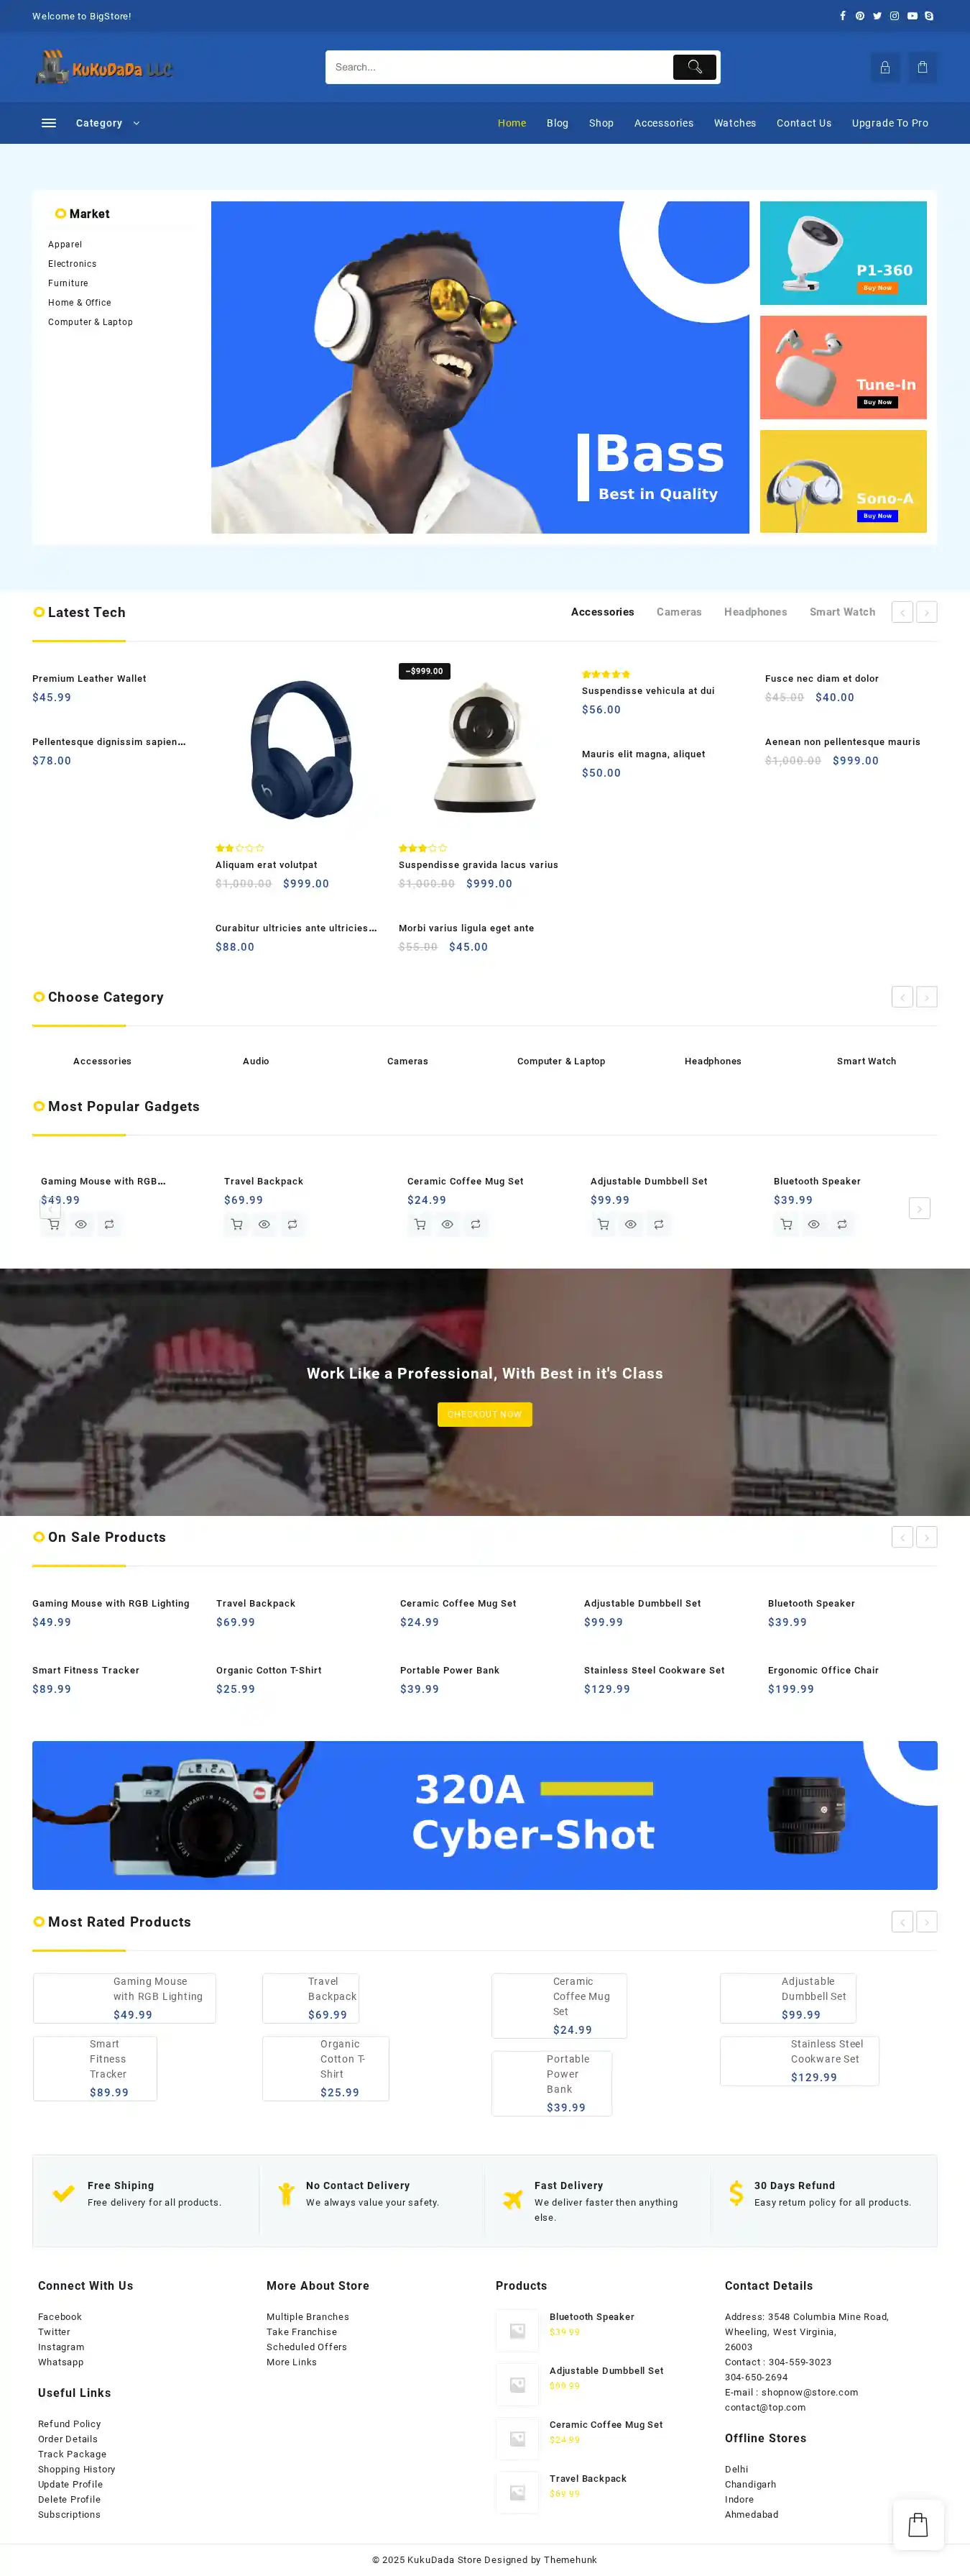Open Refund Policy footer link
970x2576 pixels.
point(69,2424)
